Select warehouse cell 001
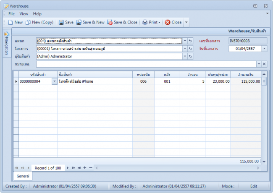Screen dimensions: 273x193 pyautogui.click(x=167, y=81)
